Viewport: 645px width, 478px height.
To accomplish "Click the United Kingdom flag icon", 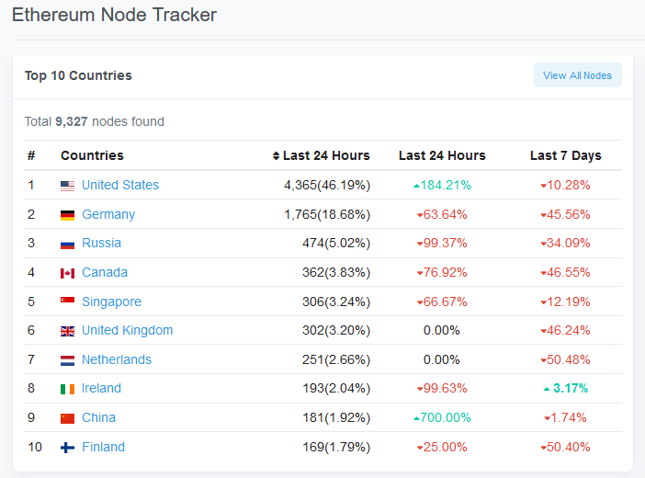I will [x=67, y=331].
